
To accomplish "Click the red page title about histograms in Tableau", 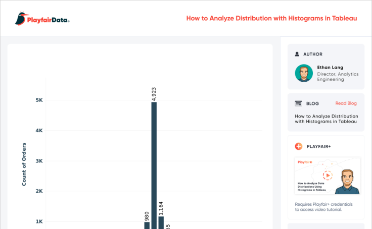I will point(271,18).
